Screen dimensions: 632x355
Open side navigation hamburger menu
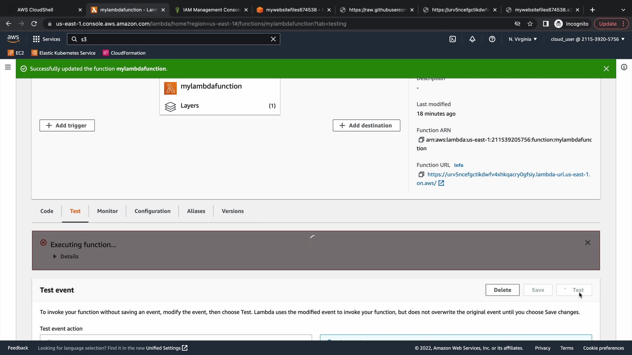pos(8,67)
